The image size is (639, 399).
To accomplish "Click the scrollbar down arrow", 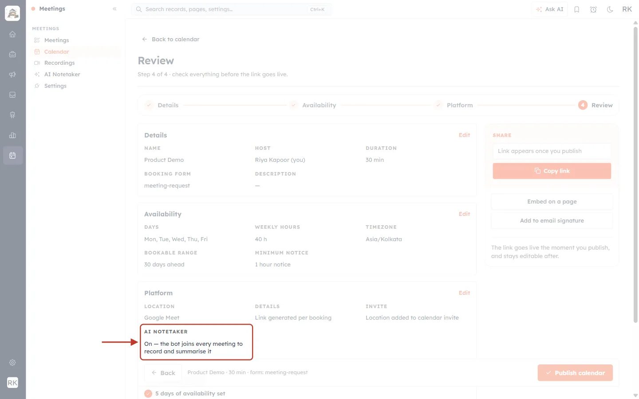I will tap(635, 395).
